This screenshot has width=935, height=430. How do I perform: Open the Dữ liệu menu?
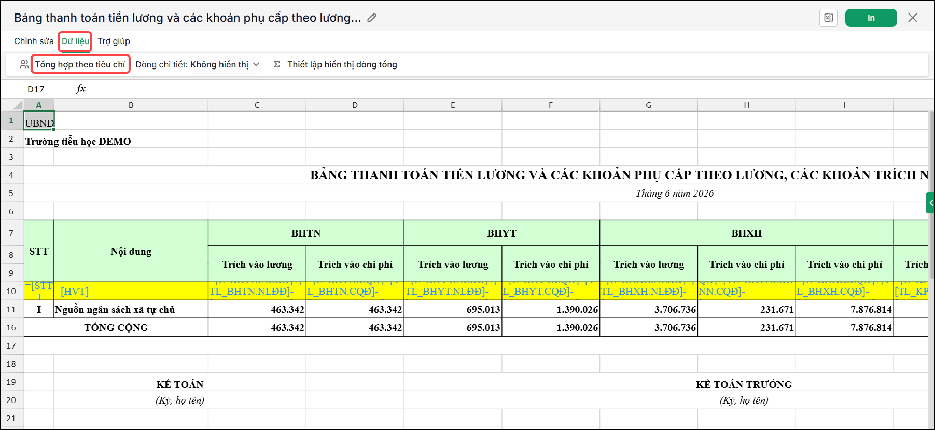[75, 41]
